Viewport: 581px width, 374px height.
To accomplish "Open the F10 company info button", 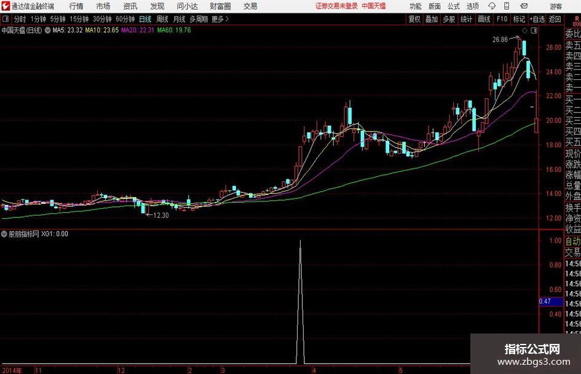I will click(x=502, y=19).
